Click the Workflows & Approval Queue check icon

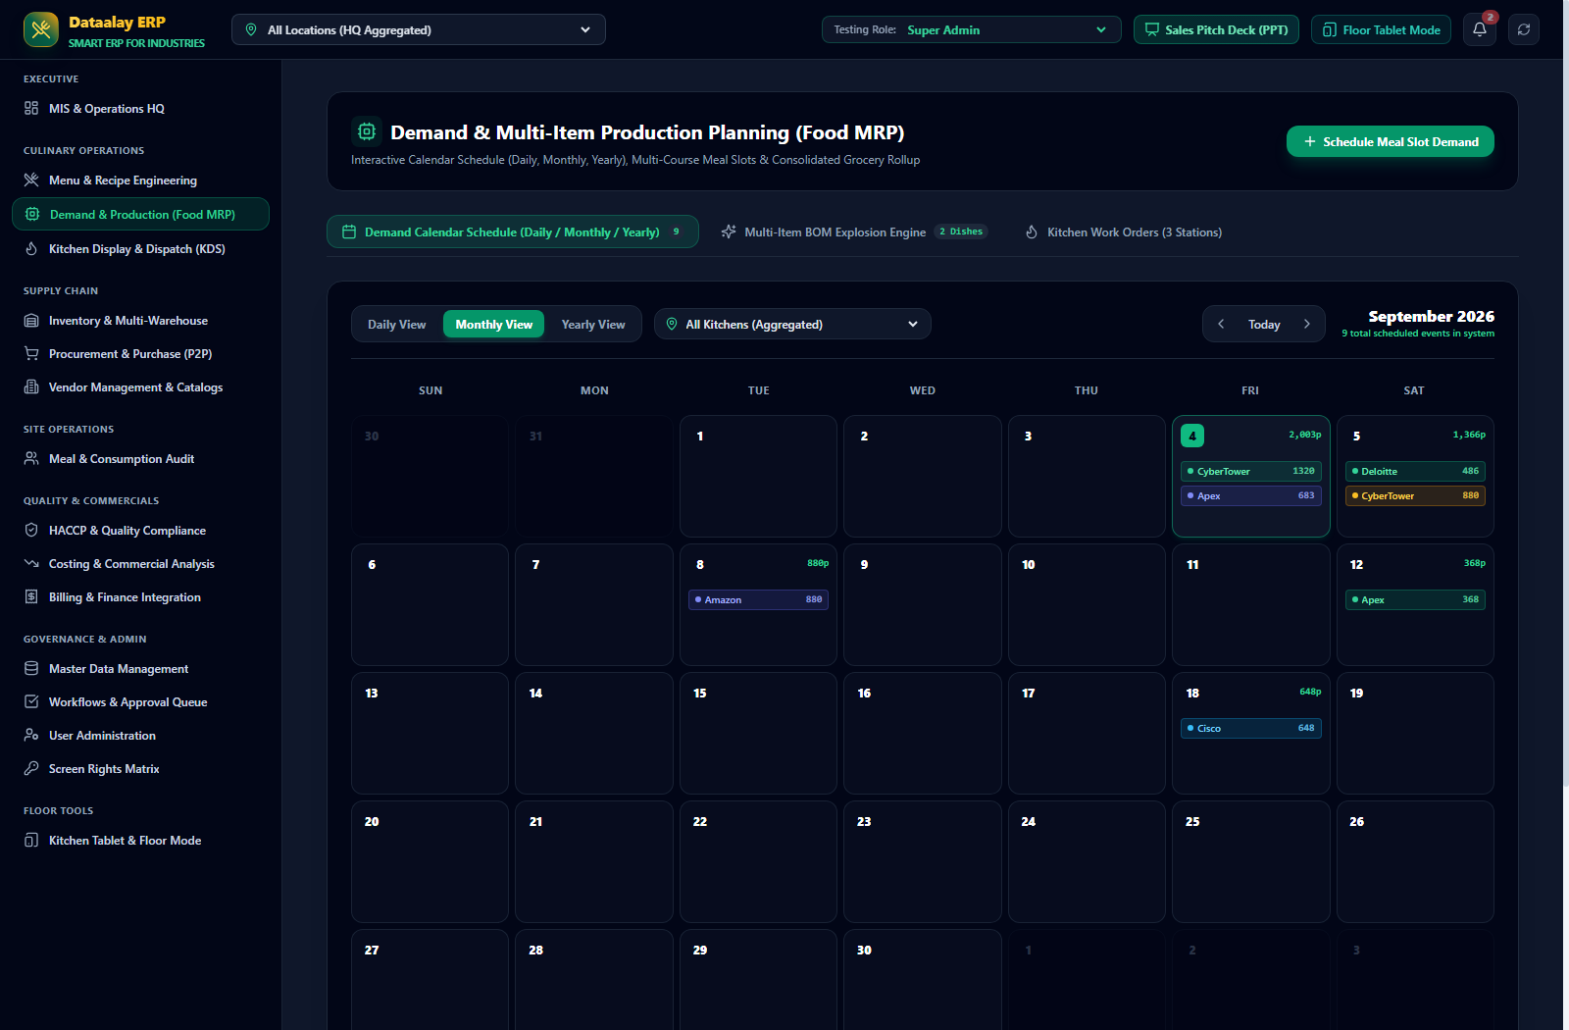pyautogui.click(x=31, y=701)
